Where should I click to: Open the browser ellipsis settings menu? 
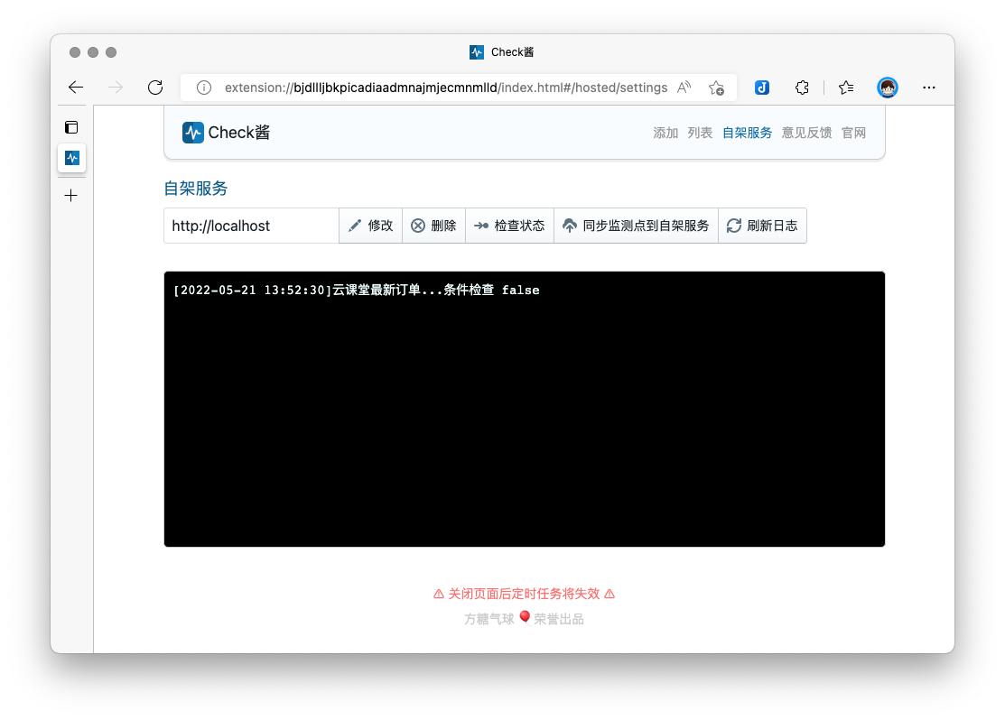(929, 88)
